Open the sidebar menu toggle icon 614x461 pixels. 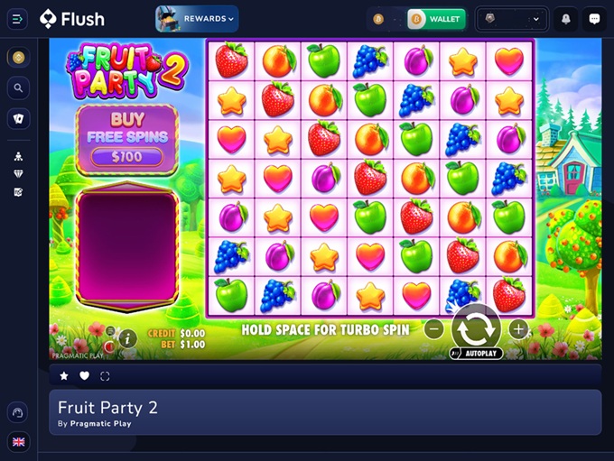point(18,19)
